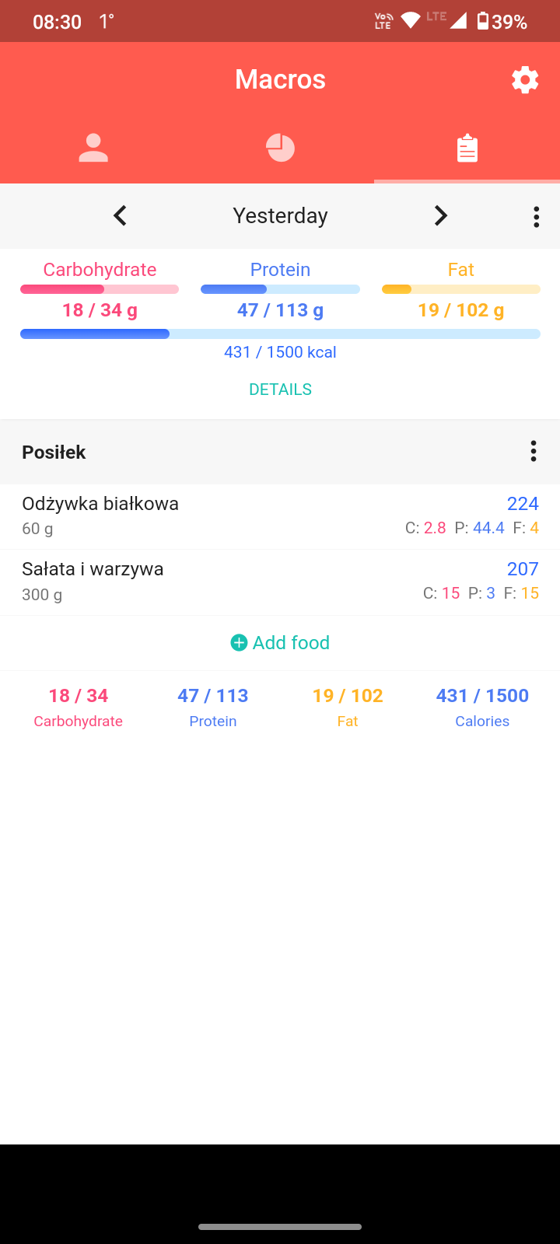Tap the Carbohydrate progress bar
560x1244 pixels.
click(100, 289)
